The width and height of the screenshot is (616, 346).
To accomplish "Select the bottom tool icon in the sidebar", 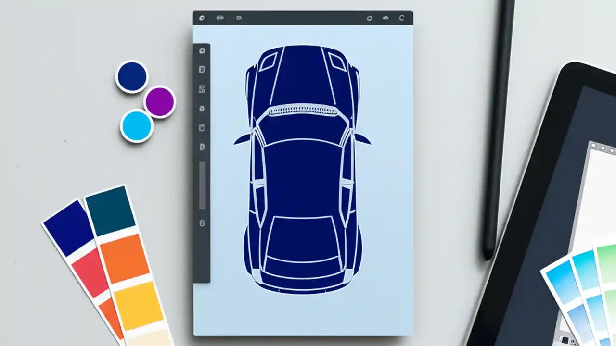I will click(202, 223).
